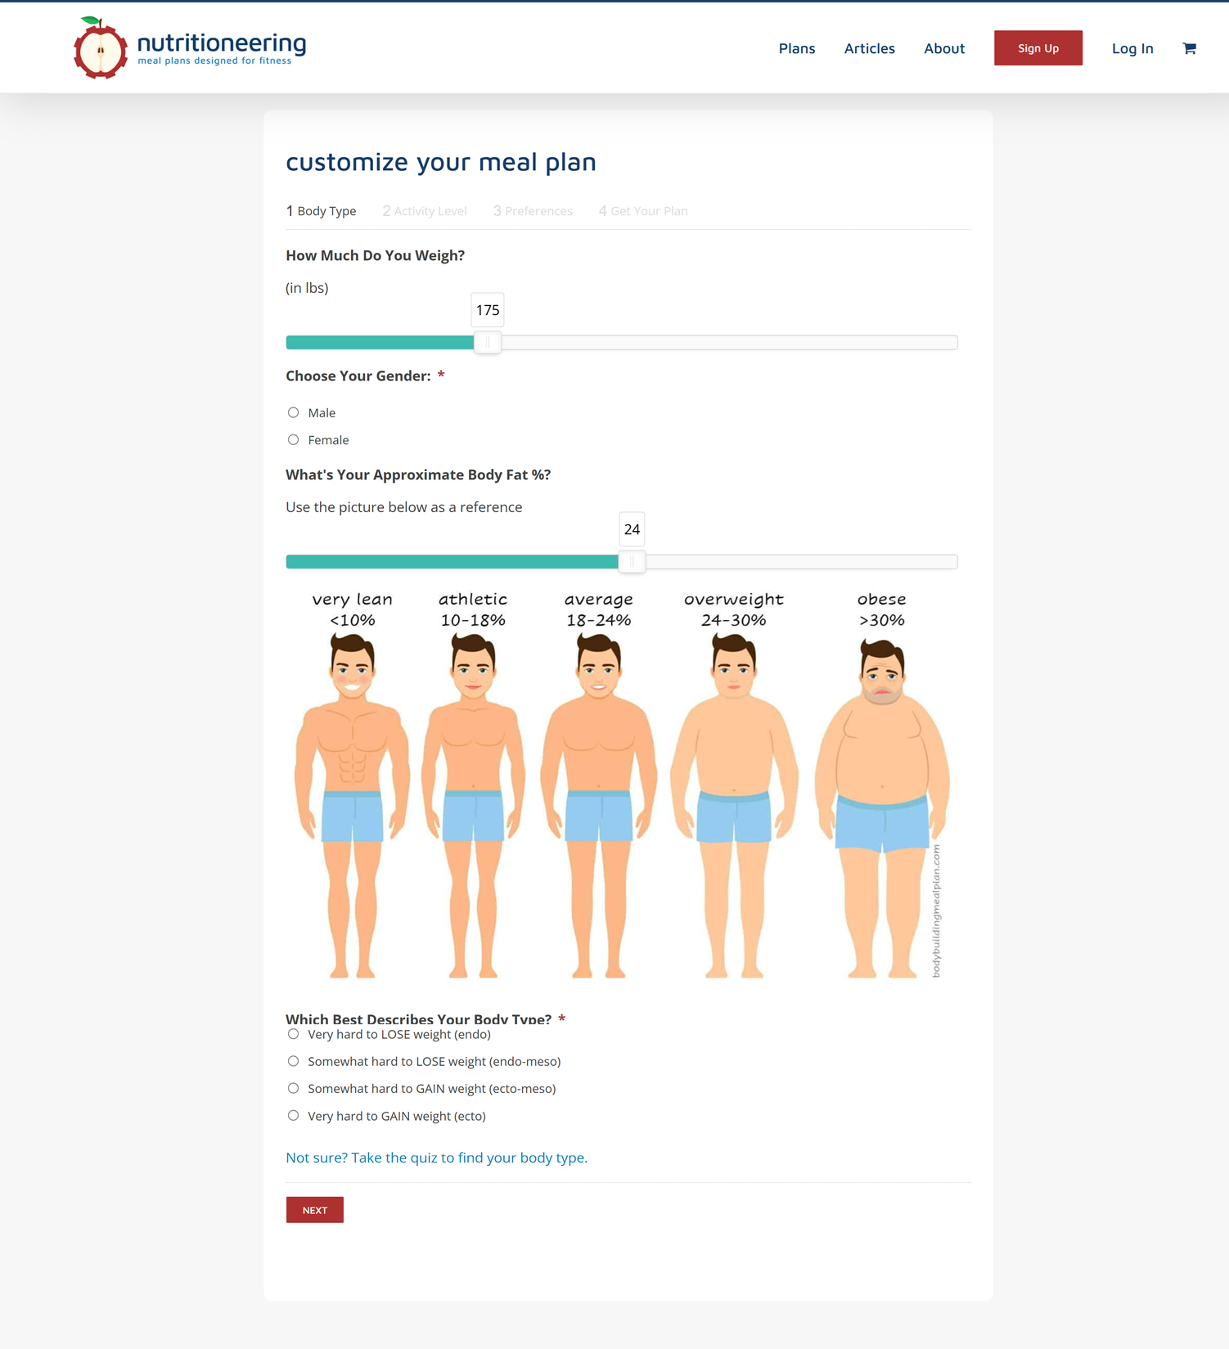
Task: Open the Plans menu
Action: 796,48
